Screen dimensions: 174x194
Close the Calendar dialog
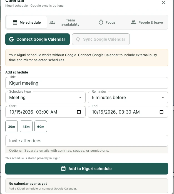[163, 3]
